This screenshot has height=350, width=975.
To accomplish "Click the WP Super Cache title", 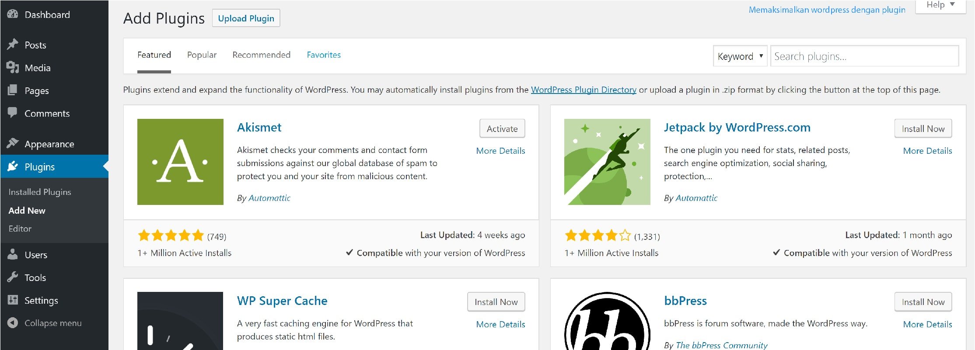I will [282, 301].
